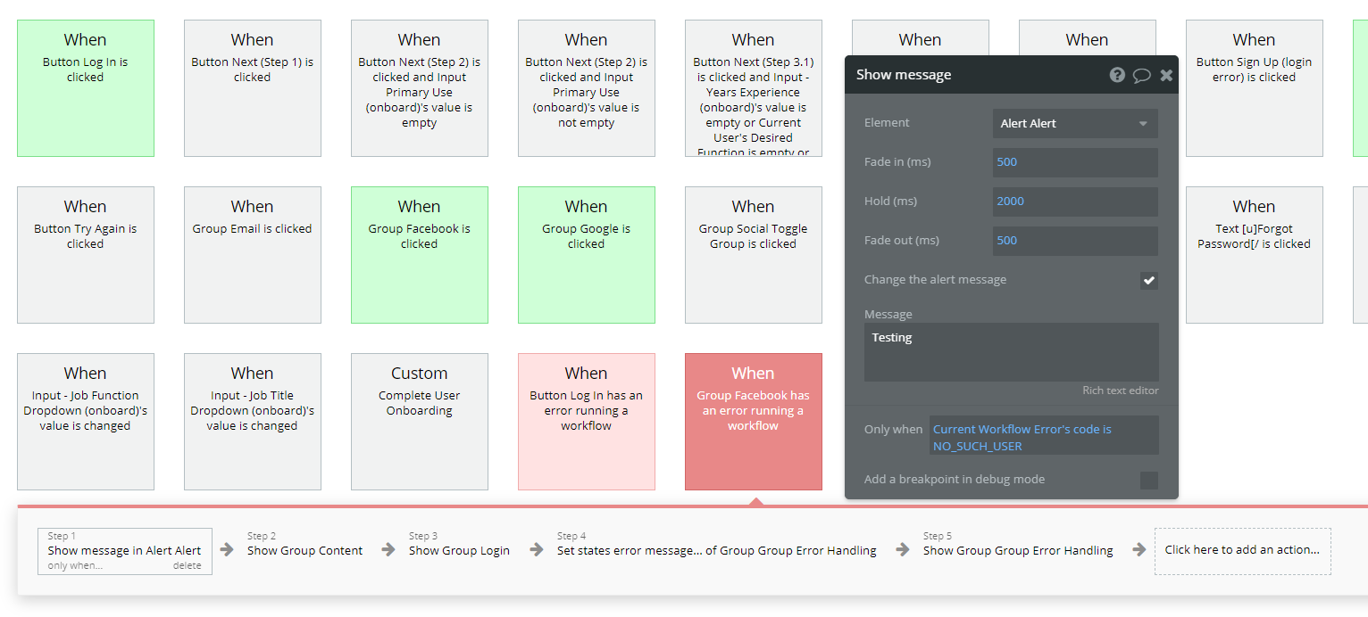Toggle Change the alert message checkbox

(1148, 281)
